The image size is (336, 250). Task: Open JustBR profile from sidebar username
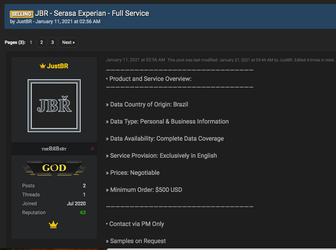tap(57, 66)
